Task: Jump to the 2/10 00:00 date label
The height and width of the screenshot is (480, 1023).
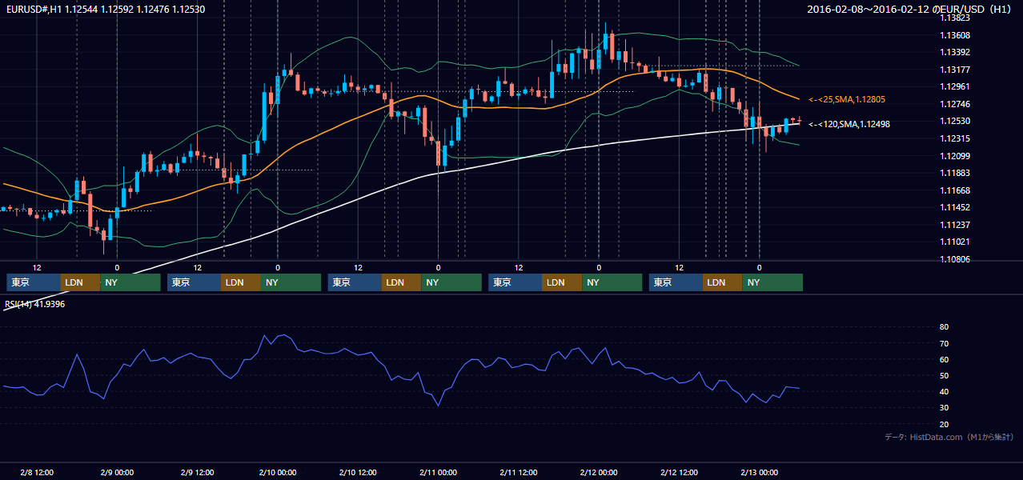Action: coord(278,472)
